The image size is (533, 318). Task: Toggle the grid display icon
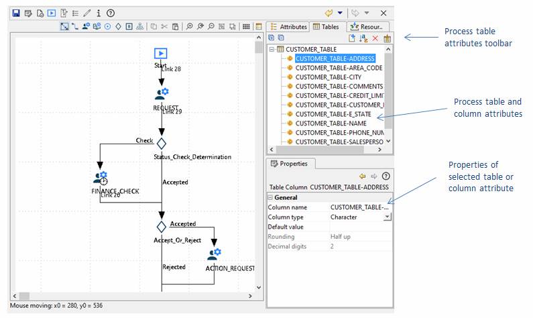click(x=246, y=27)
